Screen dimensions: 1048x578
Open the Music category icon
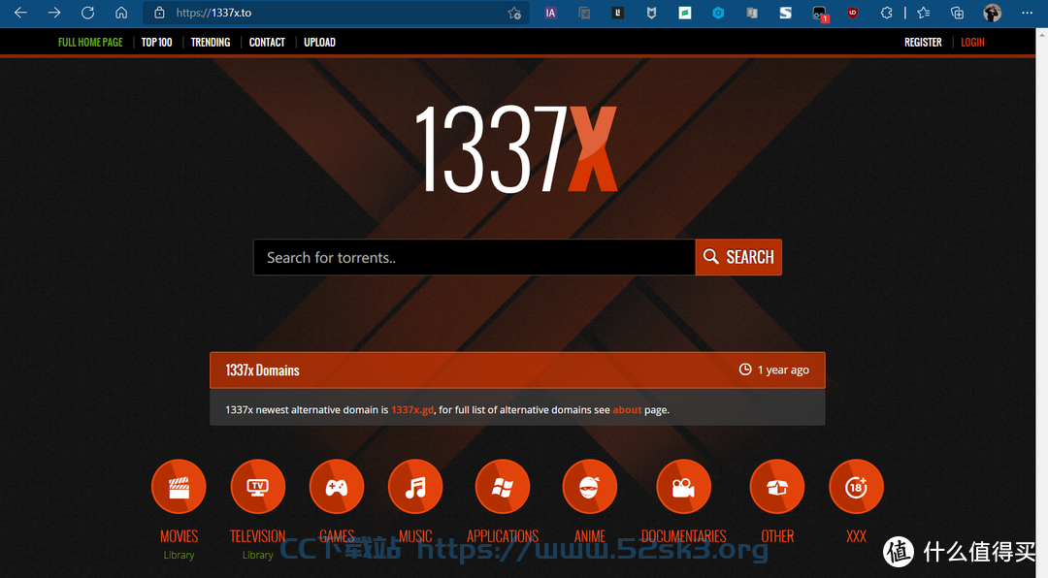coord(415,487)
